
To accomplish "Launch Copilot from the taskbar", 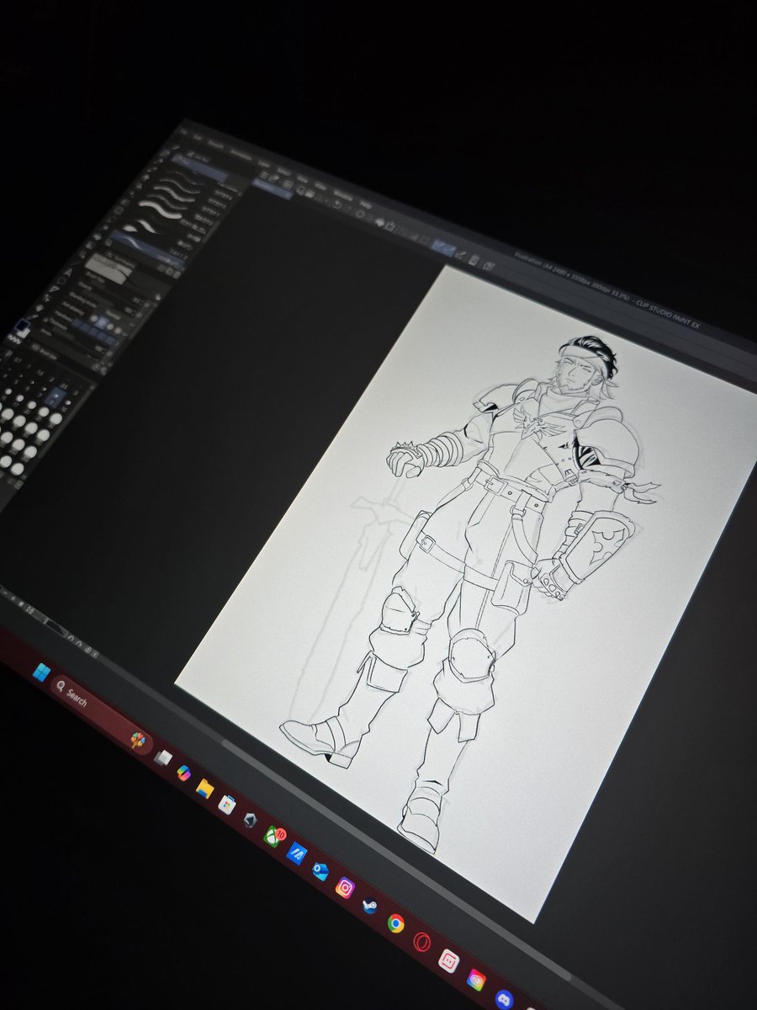I will [183, 773].
